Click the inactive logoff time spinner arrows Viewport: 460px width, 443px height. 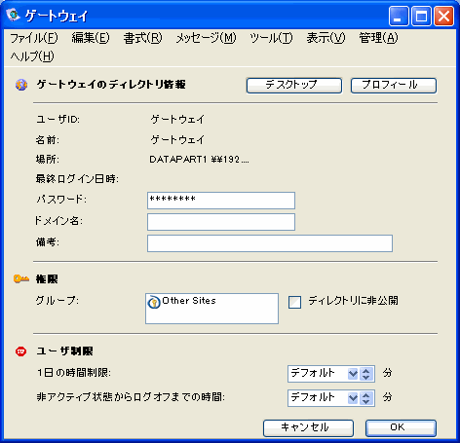point(366,398)
